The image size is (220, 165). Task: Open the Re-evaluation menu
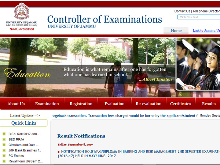pyautogui.click(x=148, y=104)
